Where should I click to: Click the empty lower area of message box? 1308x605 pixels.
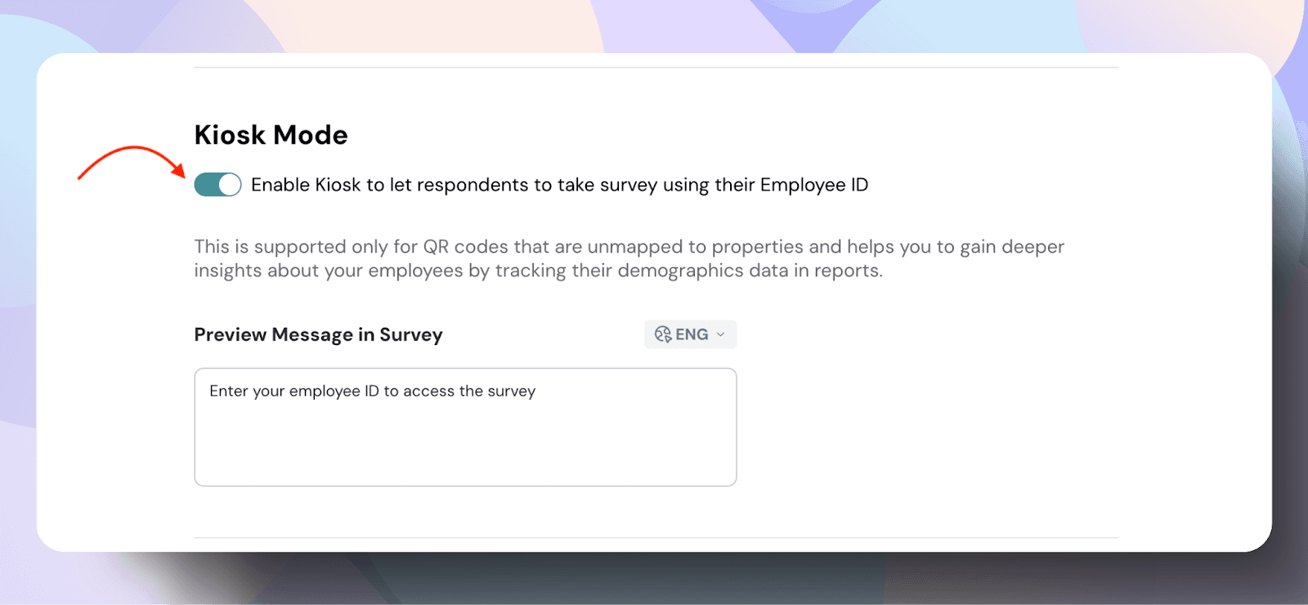click(x=465, y=454)
